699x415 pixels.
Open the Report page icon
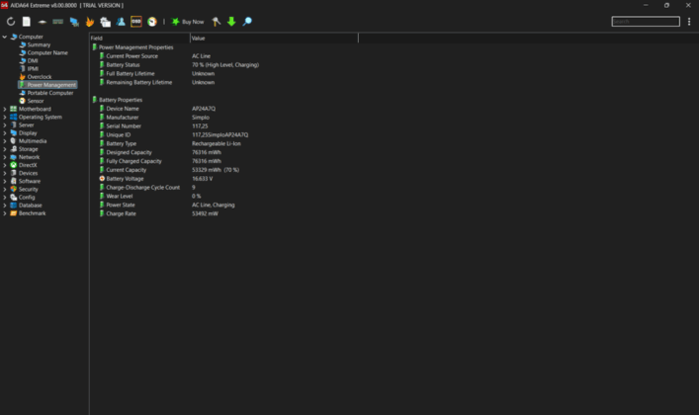point(27,22)
